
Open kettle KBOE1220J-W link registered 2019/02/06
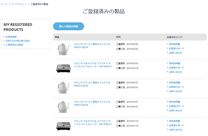coord(92,45)
